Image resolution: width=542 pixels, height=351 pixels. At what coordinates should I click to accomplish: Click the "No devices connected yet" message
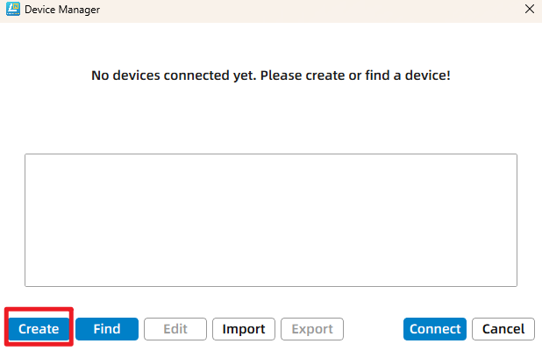click(270, 75)
